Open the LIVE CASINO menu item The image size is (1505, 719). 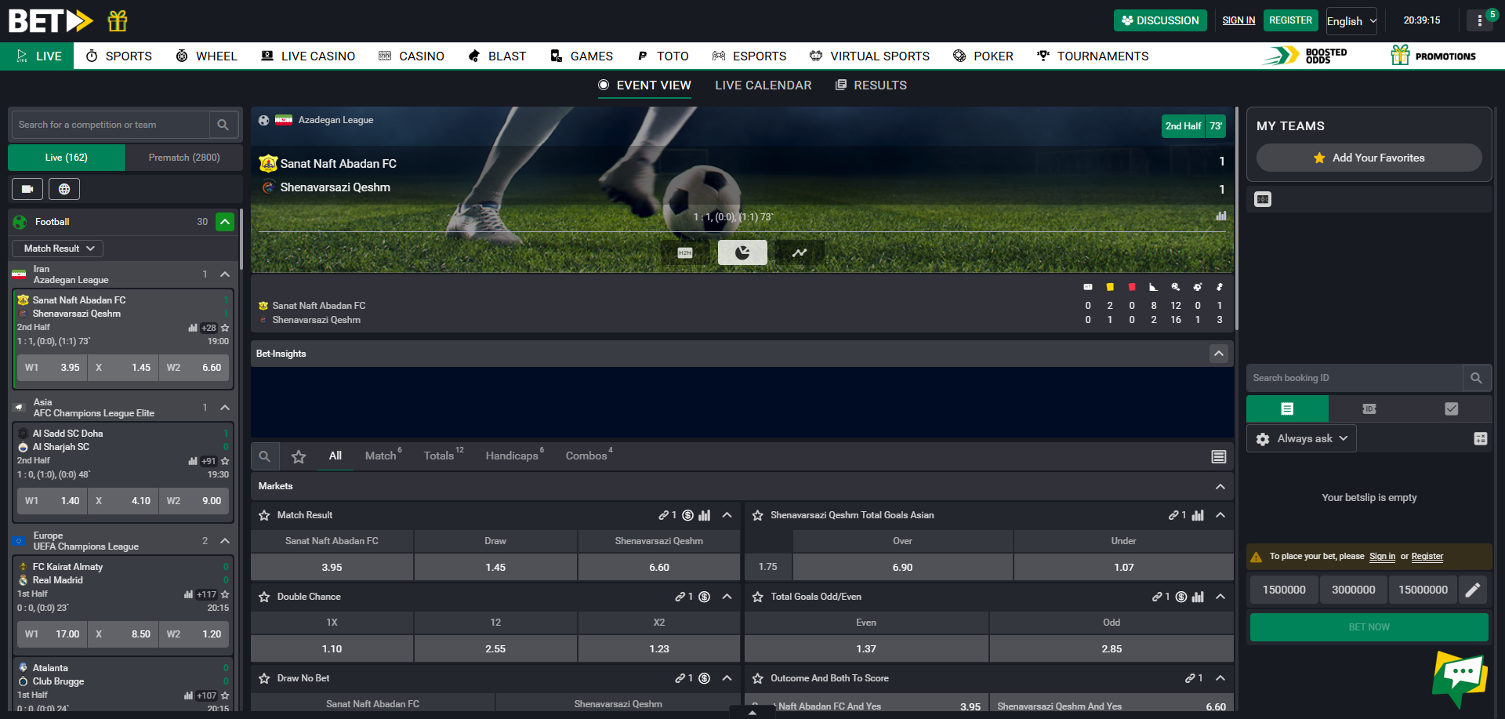[308, 56]
